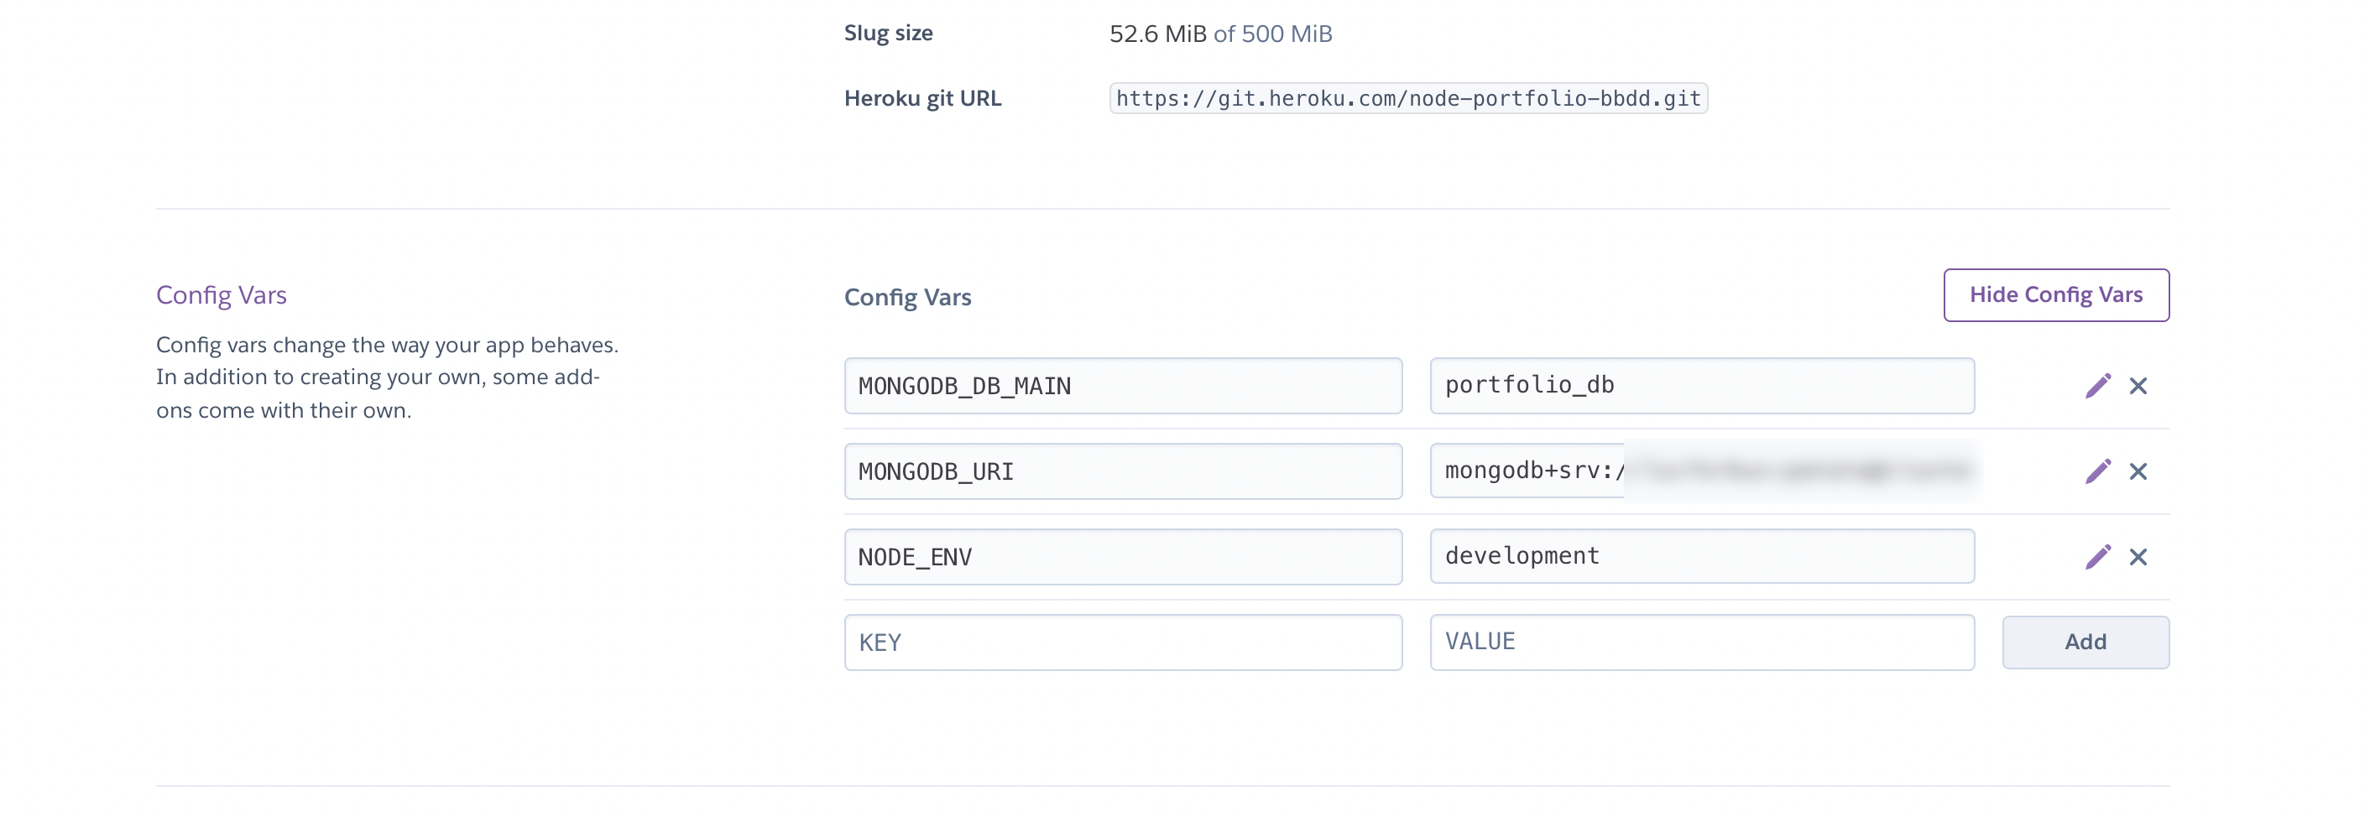Select the Heroku git URL text
Viewport: 2370px width, 822px height.
pos(1407,97)
